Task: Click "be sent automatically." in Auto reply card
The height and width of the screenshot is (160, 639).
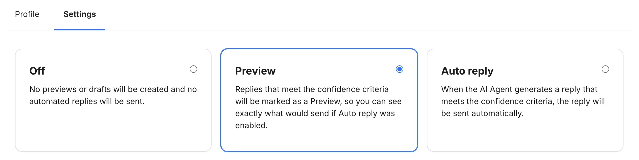Action: tap(482, 114)
